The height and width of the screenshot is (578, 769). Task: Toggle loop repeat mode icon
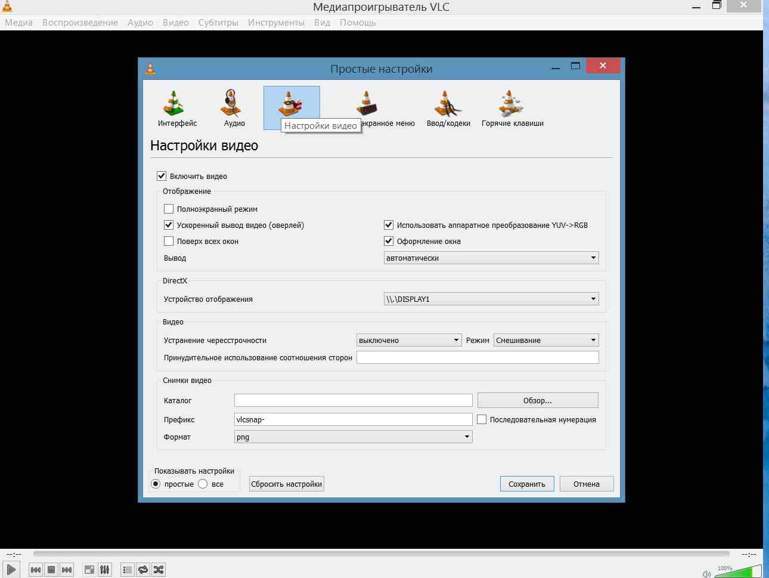click(143, 570)
